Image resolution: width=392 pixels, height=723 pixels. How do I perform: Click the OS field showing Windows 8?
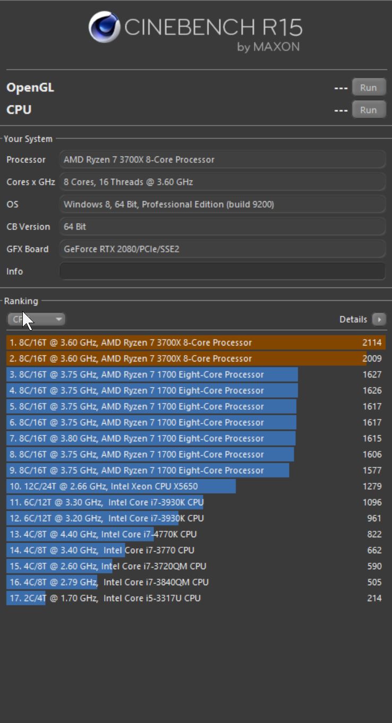pyautogui.click(x=223, y=204)
